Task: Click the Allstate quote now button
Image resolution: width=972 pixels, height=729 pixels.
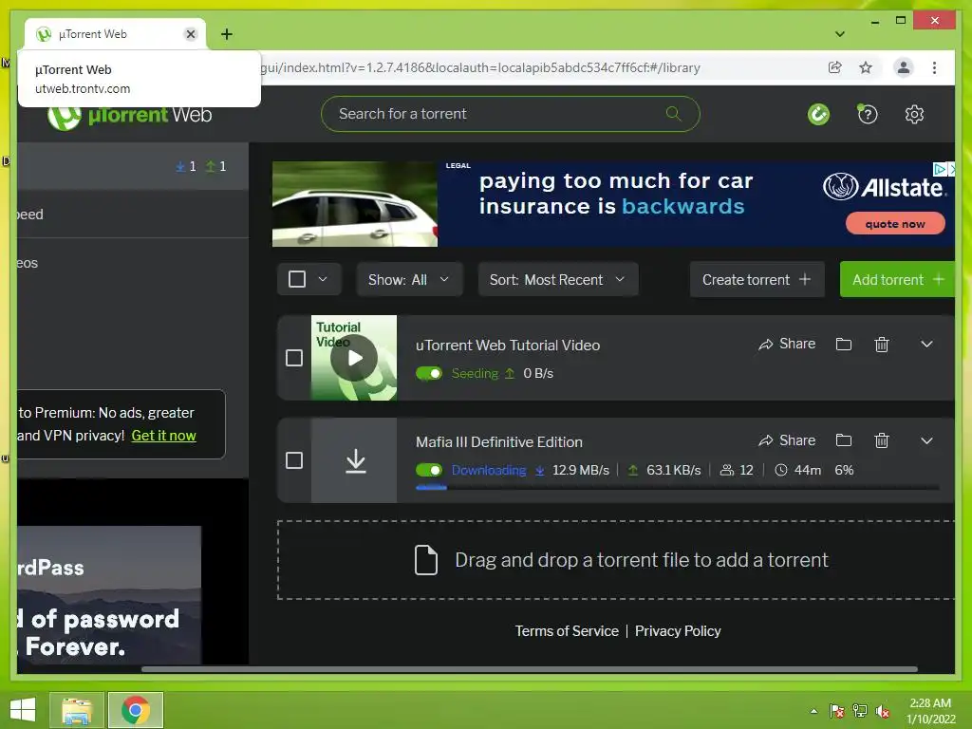Action: [x=895, y=224]
